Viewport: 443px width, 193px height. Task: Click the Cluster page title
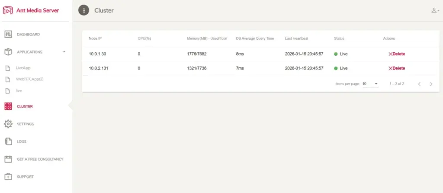tap(104, 10)
